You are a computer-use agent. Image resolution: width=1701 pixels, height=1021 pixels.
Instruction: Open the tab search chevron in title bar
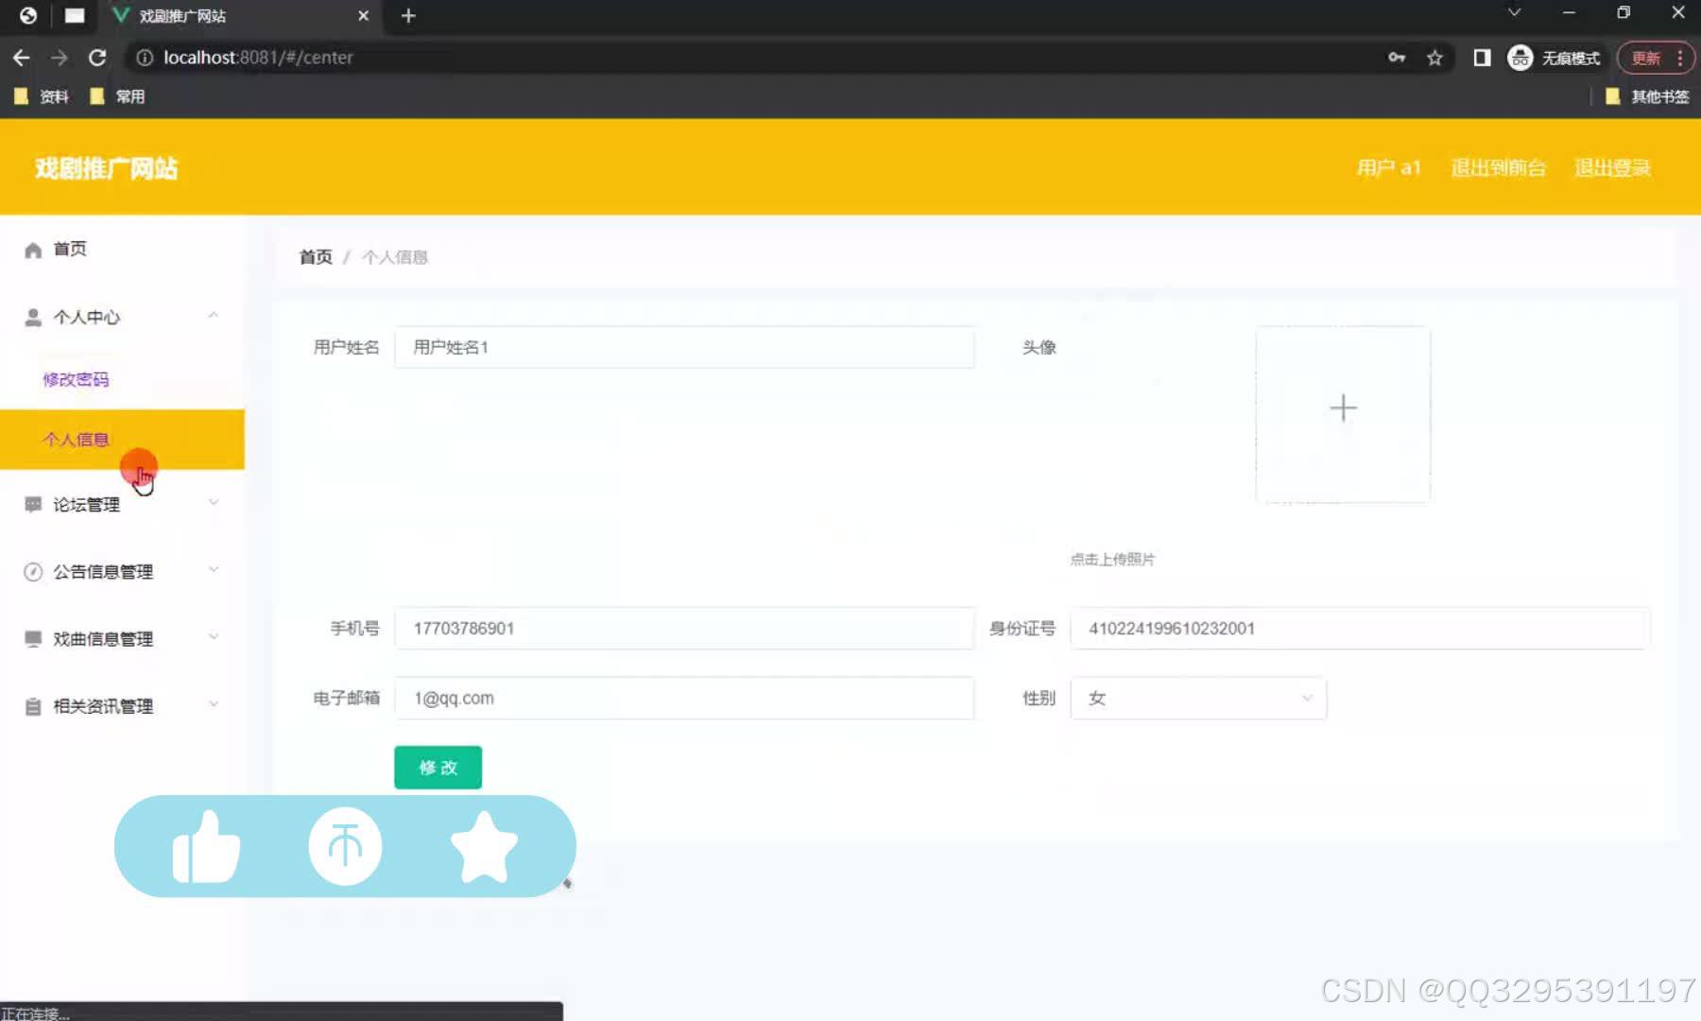coord(1514,12)
